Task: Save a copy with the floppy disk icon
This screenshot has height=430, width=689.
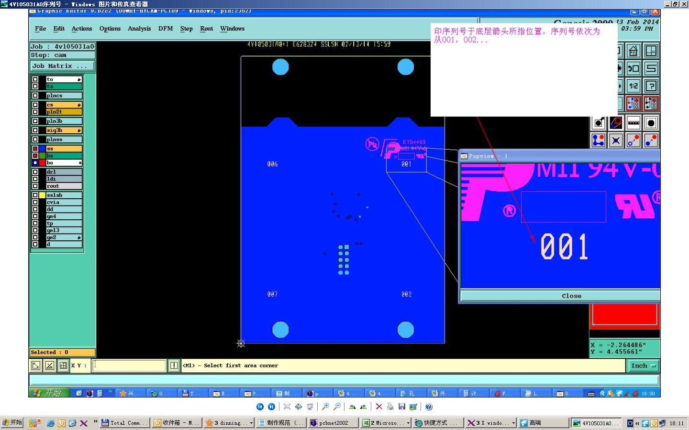Action: (402, 407)
